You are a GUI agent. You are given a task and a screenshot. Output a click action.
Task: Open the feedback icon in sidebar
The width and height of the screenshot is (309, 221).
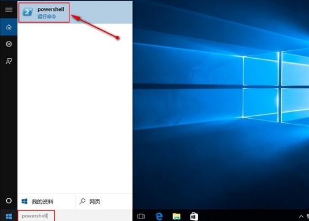[9, 61]
